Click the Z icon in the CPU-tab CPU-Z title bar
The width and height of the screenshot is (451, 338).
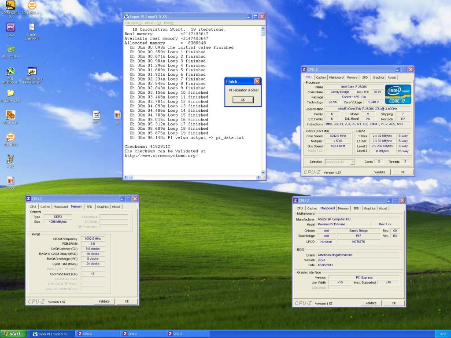pos(304,69)
